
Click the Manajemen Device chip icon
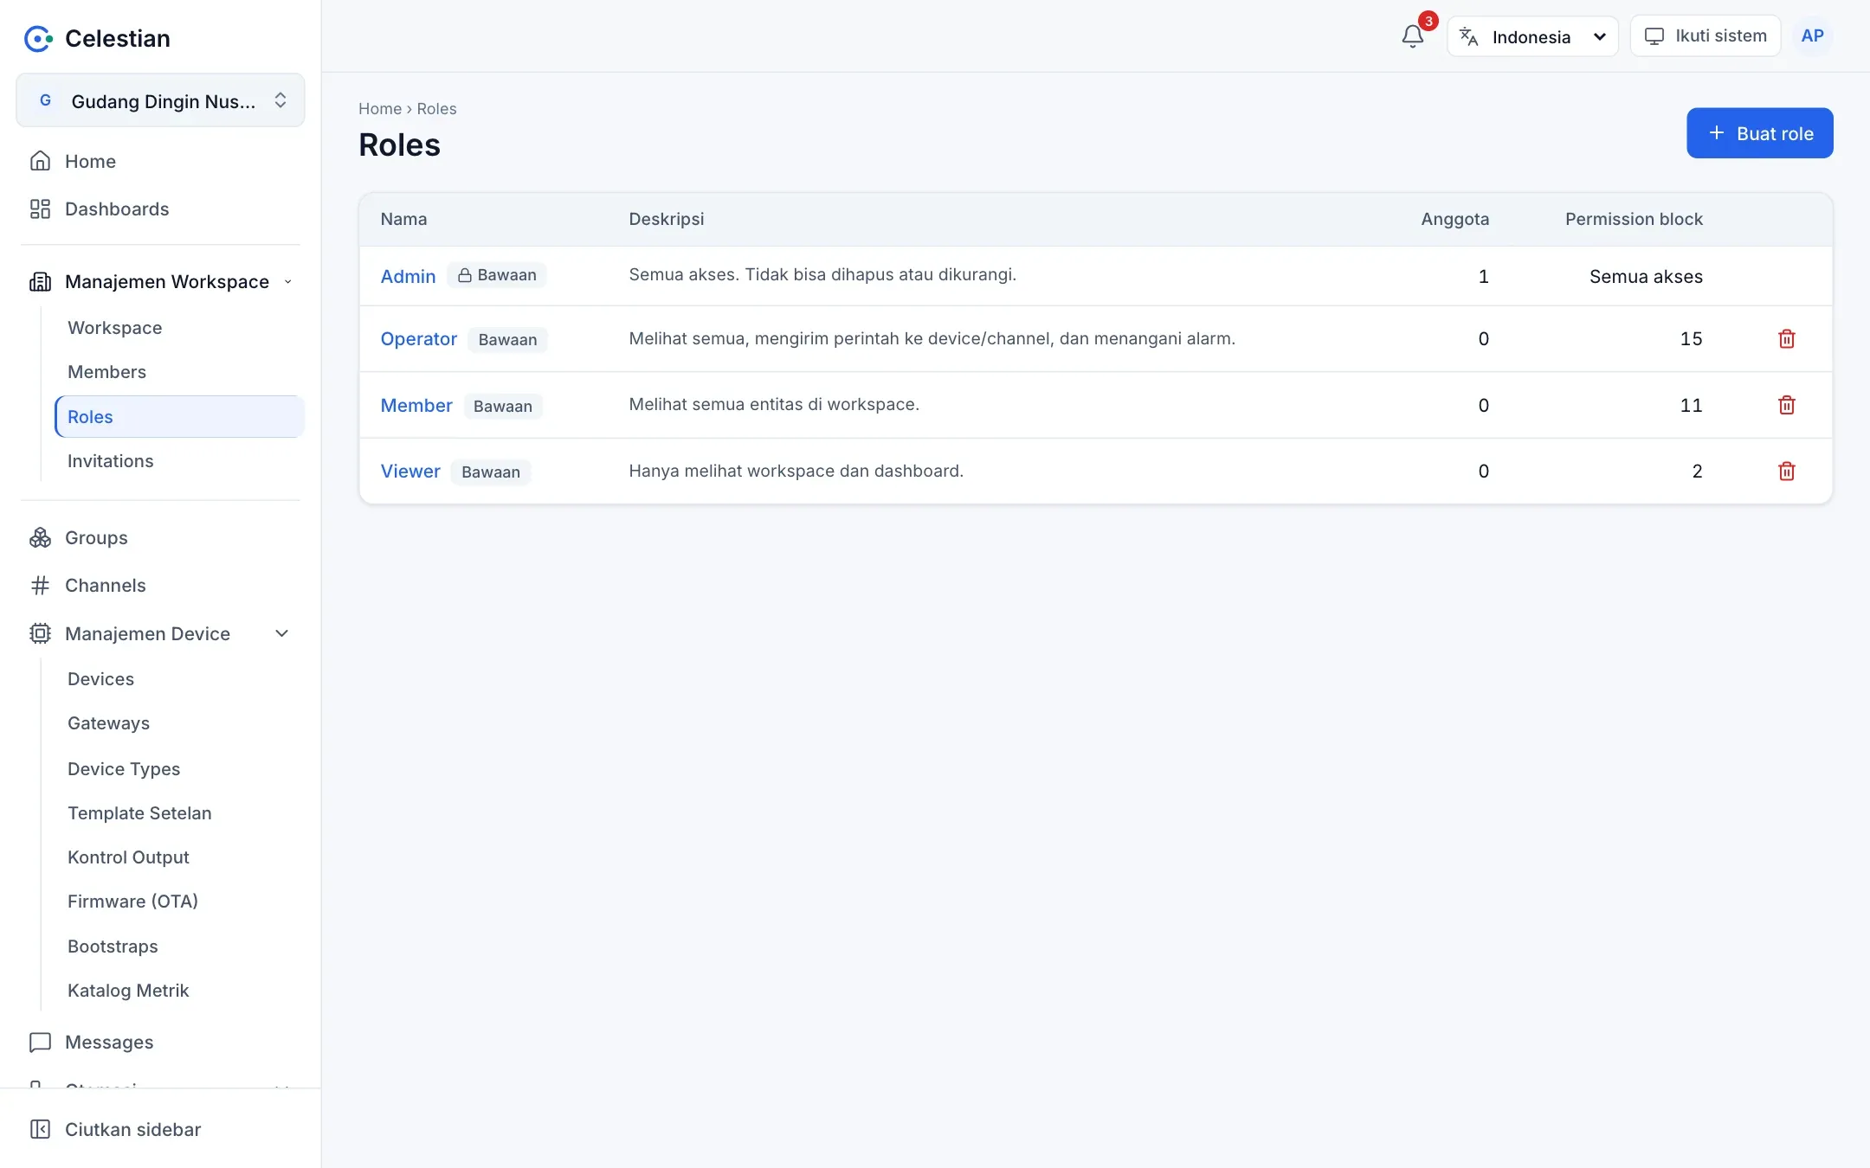coord(40,633)
